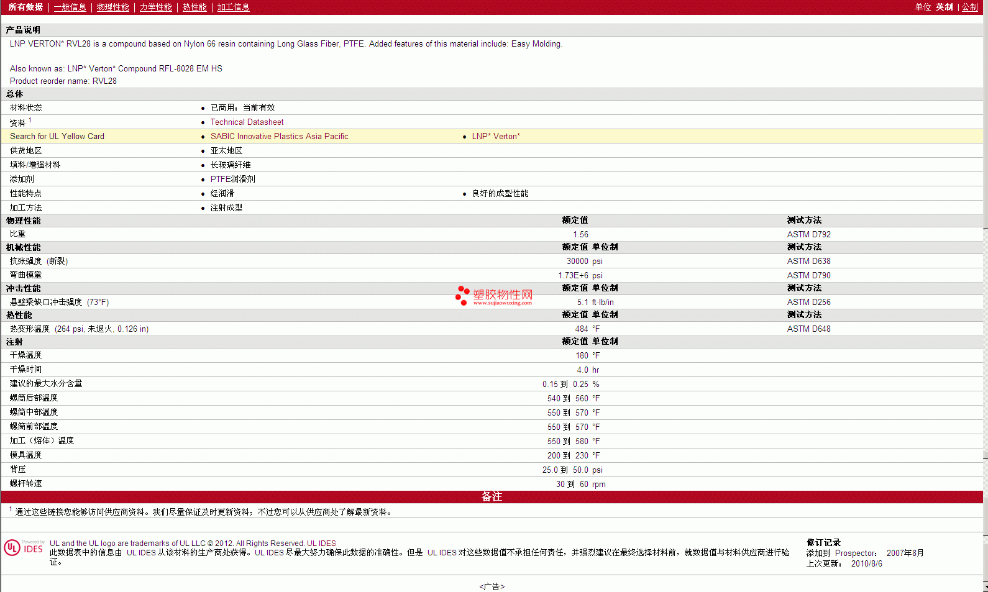The image size is (988, 592).
Task: Click the ASTM D256 cell
Action: (808, 303)
